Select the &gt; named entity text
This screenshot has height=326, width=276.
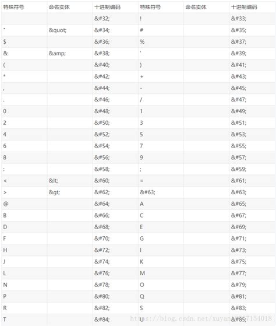54,192
